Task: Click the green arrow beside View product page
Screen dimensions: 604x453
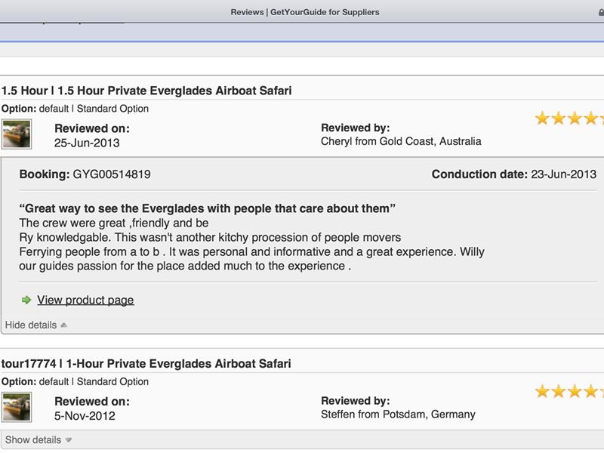Action: click(26, 300)
